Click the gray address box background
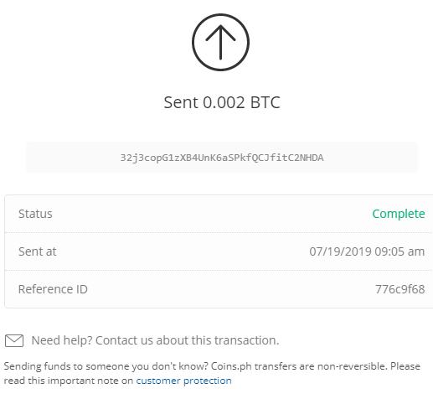The height and width of the screenshot is (399, 433). (222, 158)
